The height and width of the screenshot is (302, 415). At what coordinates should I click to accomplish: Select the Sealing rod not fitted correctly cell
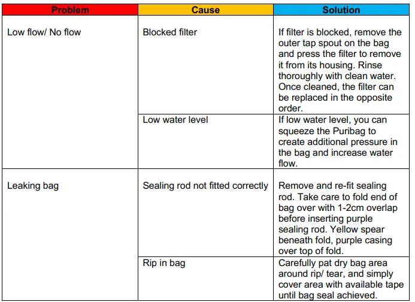pyautogui.click(x=205, y=186)
